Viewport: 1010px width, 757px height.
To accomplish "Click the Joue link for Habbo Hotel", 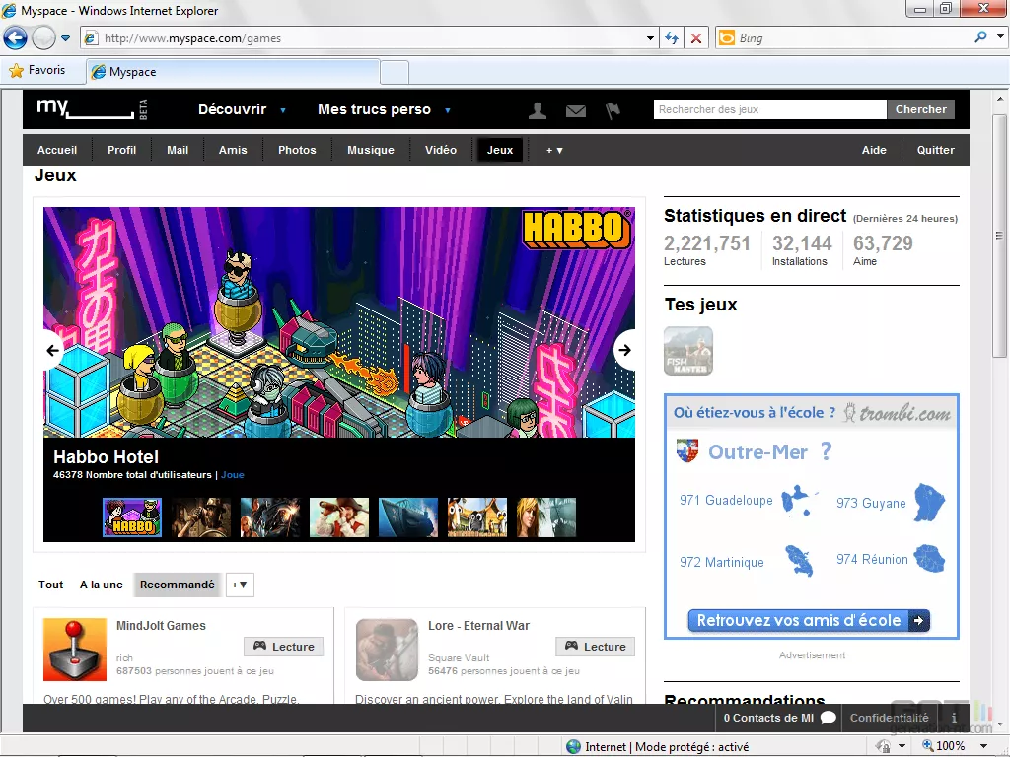I will click(x=233, y=475).
